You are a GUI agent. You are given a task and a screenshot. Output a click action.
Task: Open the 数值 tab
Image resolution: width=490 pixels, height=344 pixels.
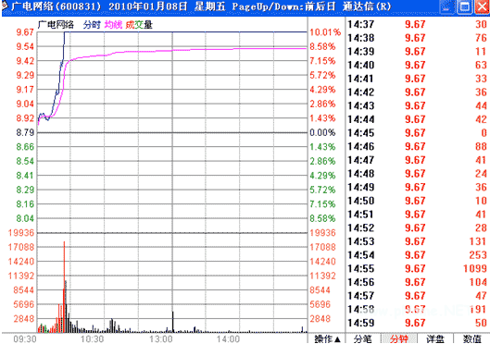[x=471, y=338]
